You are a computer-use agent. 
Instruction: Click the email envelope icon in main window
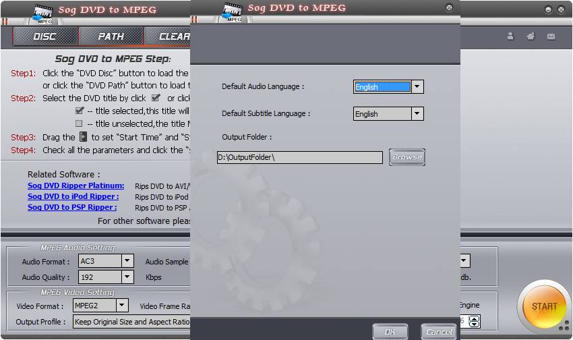551,36
